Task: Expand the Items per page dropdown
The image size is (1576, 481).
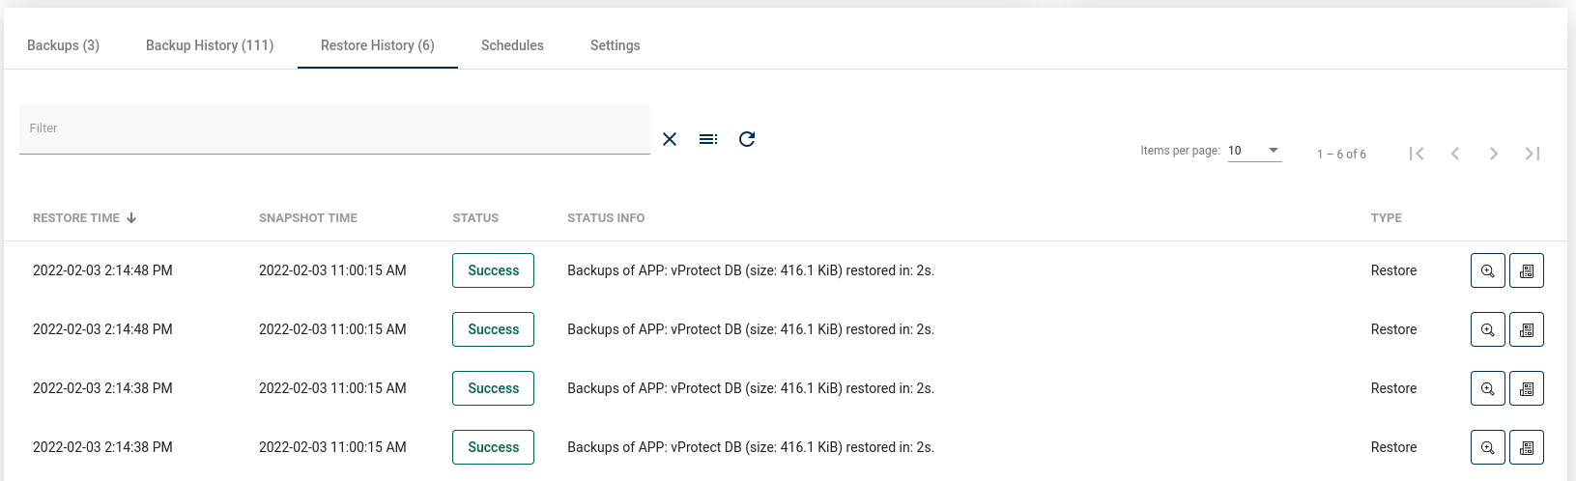Action: [1254, 151]
